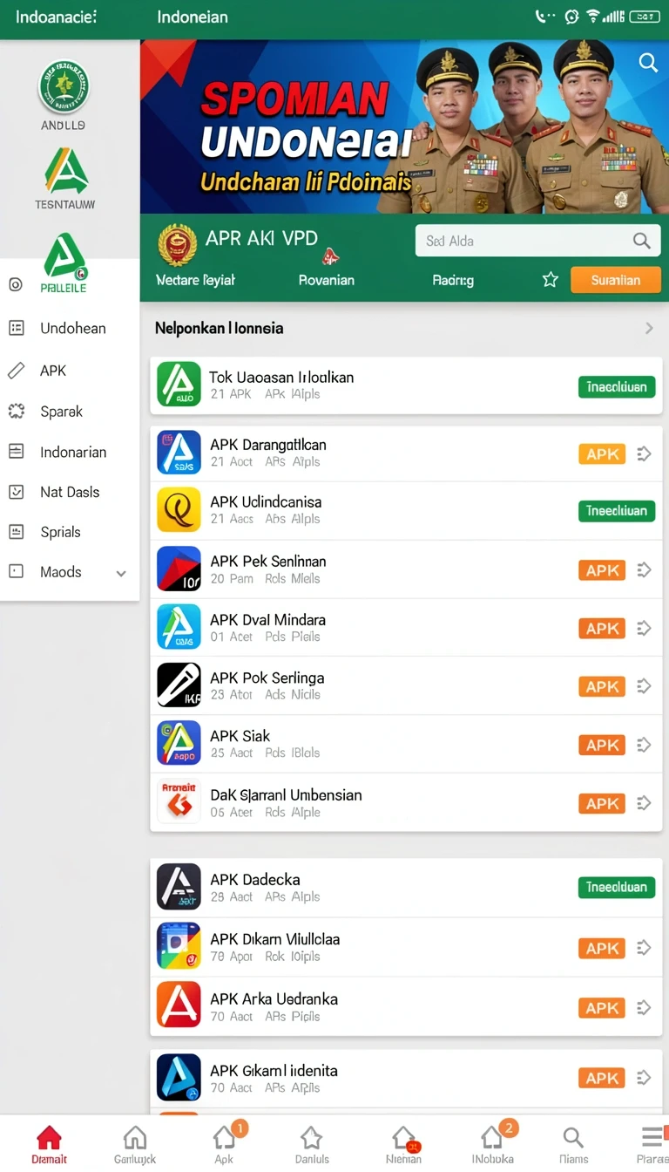Tap the star favorite icon
Screen dimensions: 669x1172
click(551, 280)
